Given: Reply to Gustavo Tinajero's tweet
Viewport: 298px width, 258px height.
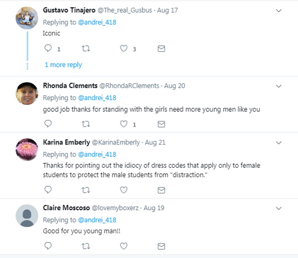Looking at the screenshot, I should coord(48,48).
